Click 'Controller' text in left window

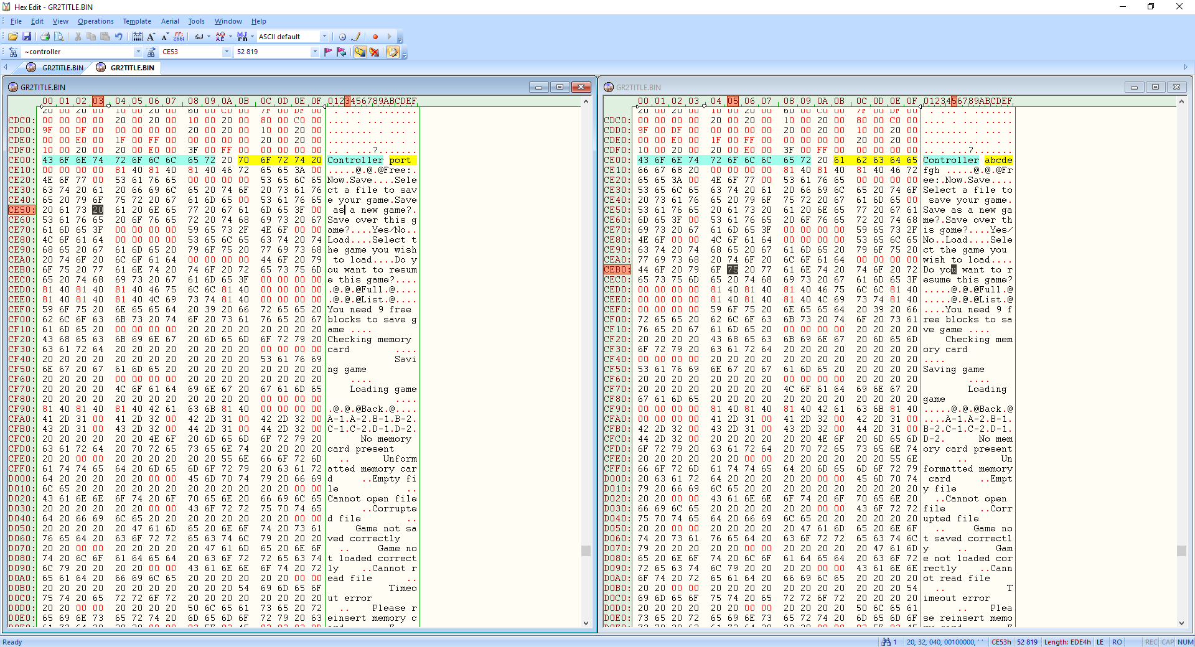pyautogui.click(x=355, y=160)
